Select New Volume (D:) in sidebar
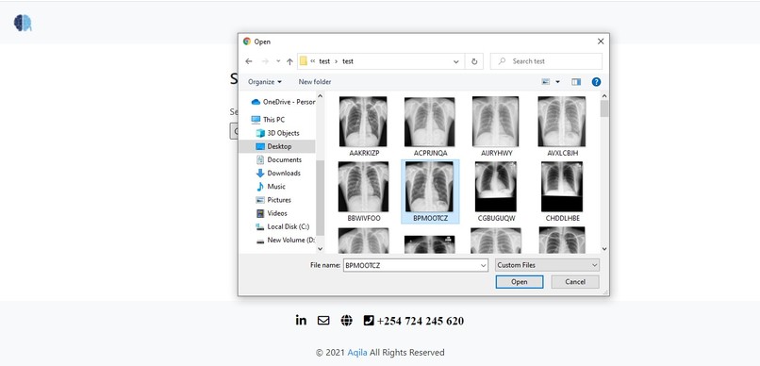Screen dimensions: 760x366 click(285, 240)
